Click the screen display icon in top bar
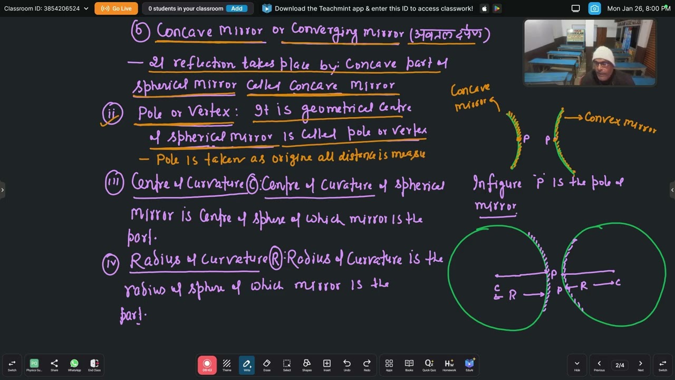The image size is (675, 380). pos(576,8)
